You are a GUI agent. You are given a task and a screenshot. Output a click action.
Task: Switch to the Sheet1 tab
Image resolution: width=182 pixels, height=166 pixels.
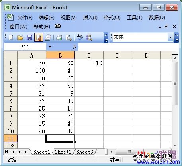pos(41,152)
